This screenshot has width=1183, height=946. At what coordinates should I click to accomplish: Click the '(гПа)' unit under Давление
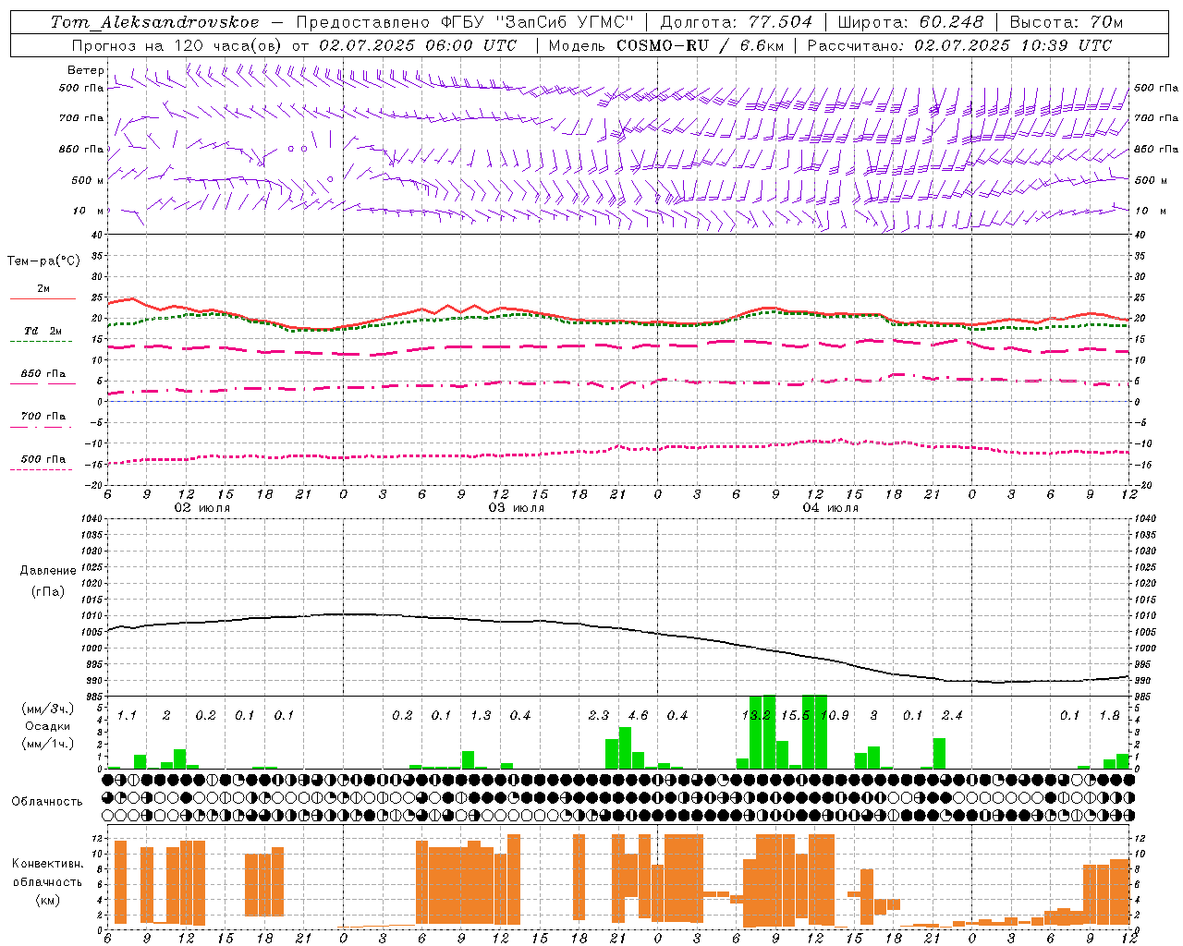click(47, 591)
